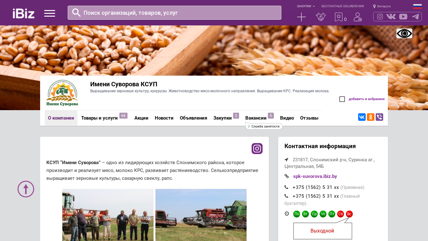The height and width of the screenshot is (241, 428).
Task: Toggle visually impaired version eye icon
Action: pyautogui.click(x=404, y=33)
